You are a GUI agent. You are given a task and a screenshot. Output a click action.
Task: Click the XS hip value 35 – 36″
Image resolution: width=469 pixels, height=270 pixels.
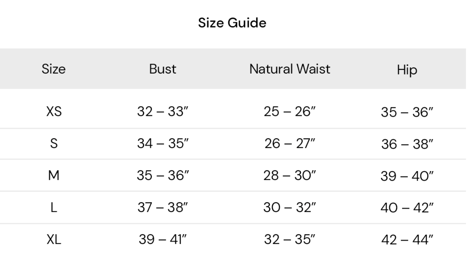pyautogui.click(x=407, y=112)
